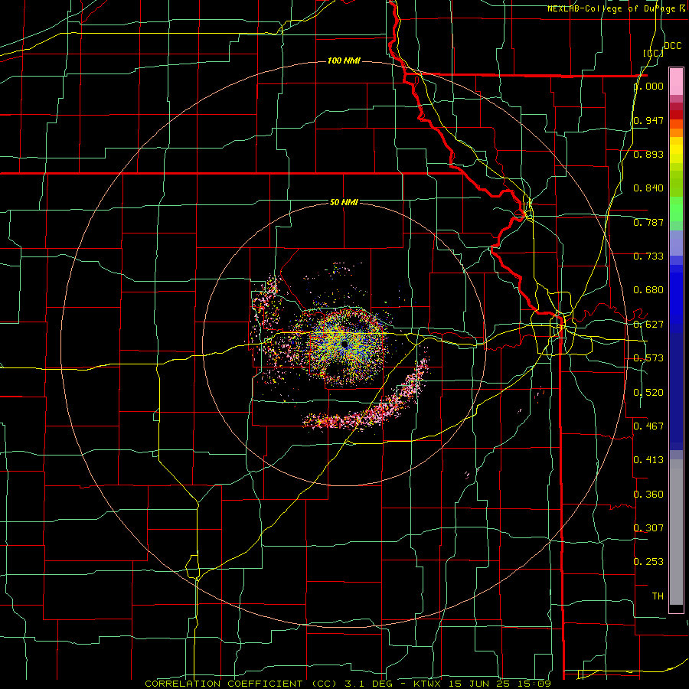Click the 0.947 value on the scale
Screen dimensions: 689x689
click(x=648, y=120)
